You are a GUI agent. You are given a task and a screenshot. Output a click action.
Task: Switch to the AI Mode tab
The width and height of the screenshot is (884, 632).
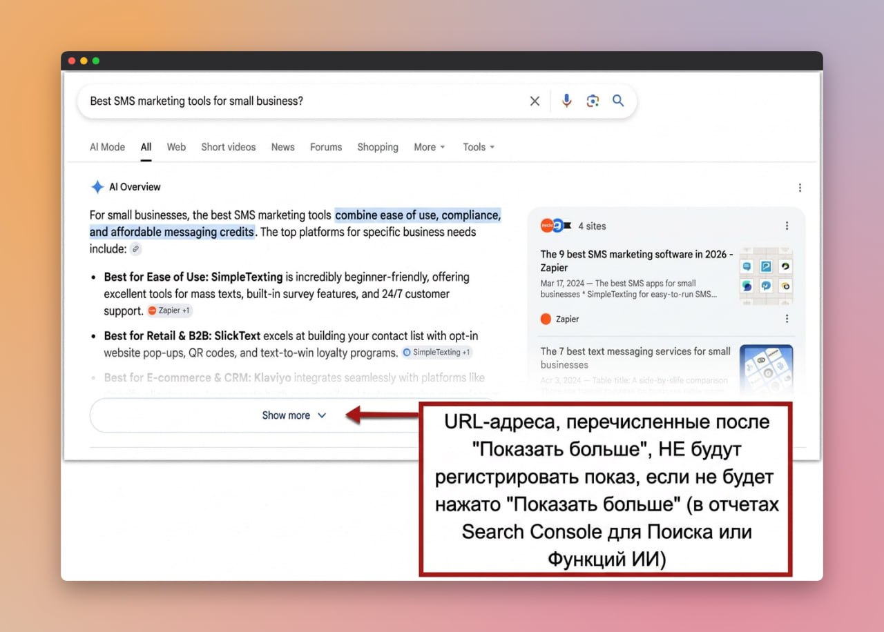107,147
